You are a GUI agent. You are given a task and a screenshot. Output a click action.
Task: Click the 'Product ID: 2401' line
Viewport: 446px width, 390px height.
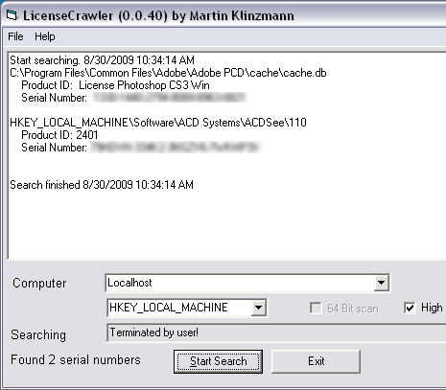59,135
